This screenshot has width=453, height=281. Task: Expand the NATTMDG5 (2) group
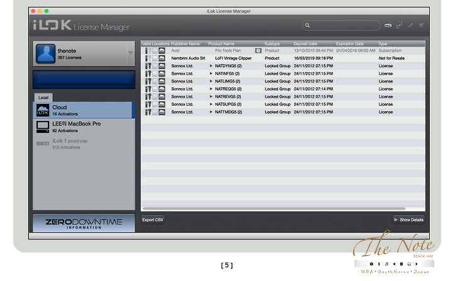point(211,112)
